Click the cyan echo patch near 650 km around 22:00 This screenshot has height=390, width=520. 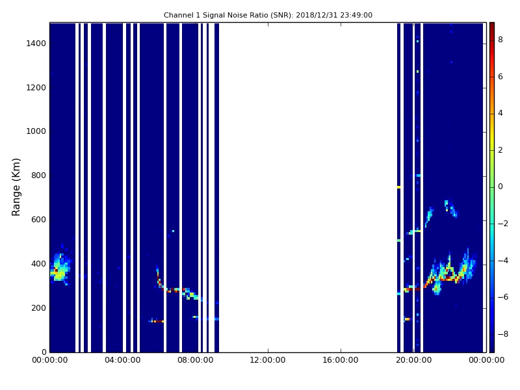pos(450,209)
